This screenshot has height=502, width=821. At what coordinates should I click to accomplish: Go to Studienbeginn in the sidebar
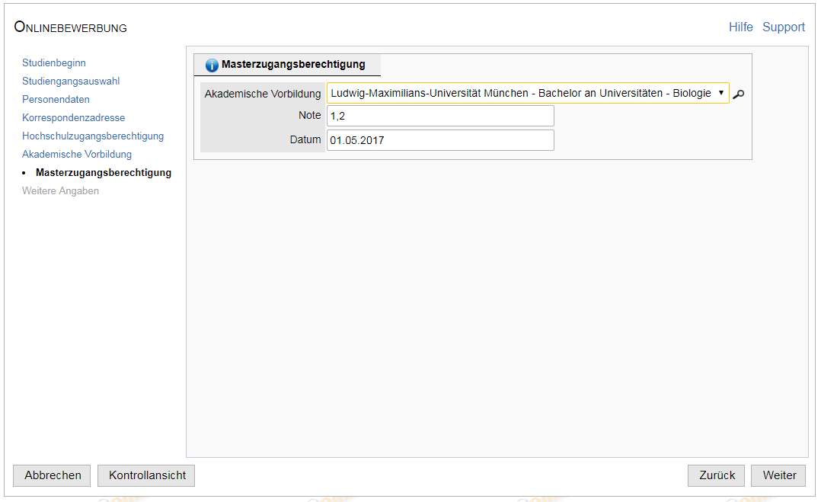pyautogui.click(x=54, y=63)
